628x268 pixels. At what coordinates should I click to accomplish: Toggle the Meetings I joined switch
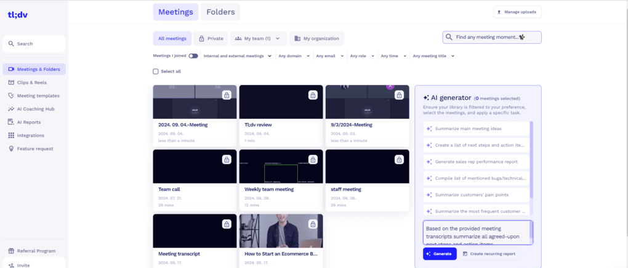193,56
